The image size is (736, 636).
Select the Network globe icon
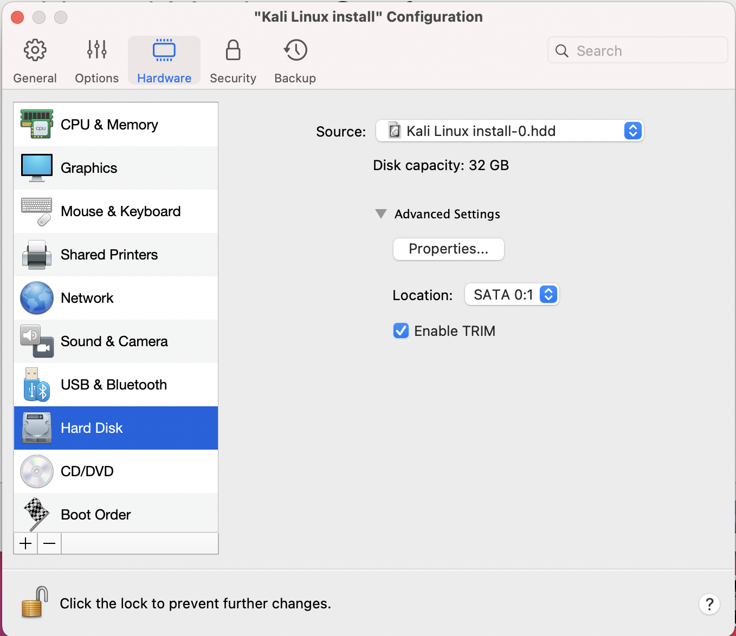tap(36, 298)
